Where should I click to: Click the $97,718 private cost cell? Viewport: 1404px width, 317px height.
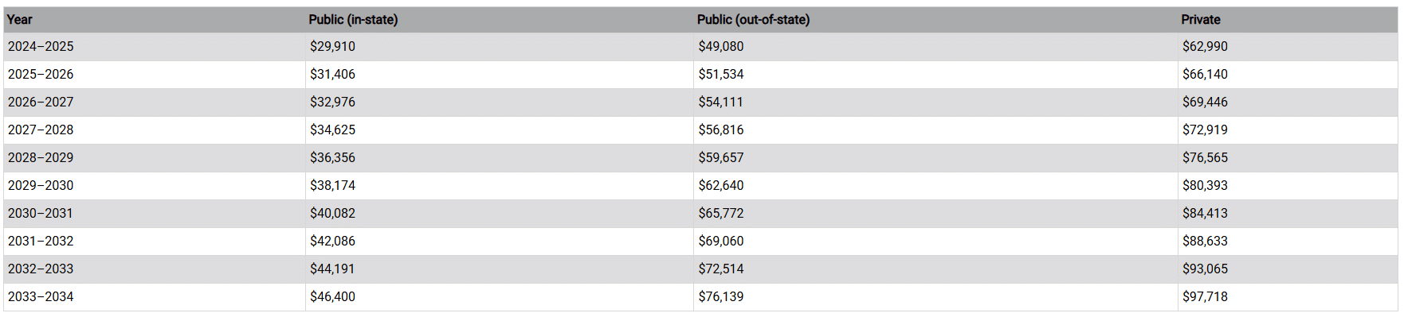click(1288, 297)
